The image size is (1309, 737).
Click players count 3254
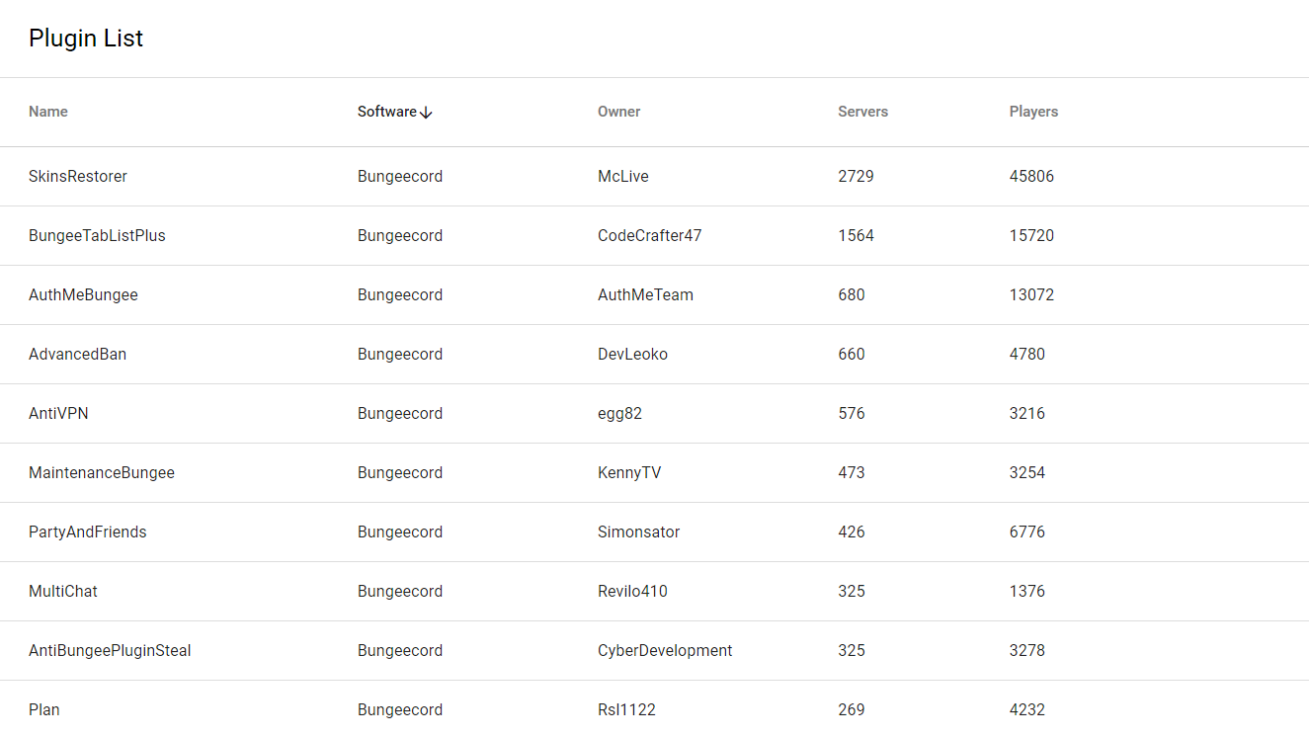coord(1027,473)
